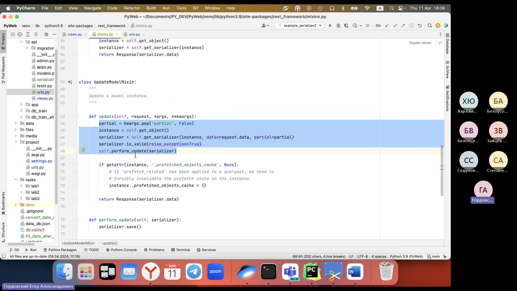
Task: Collapse the project folder
Action: coord(16,142)
